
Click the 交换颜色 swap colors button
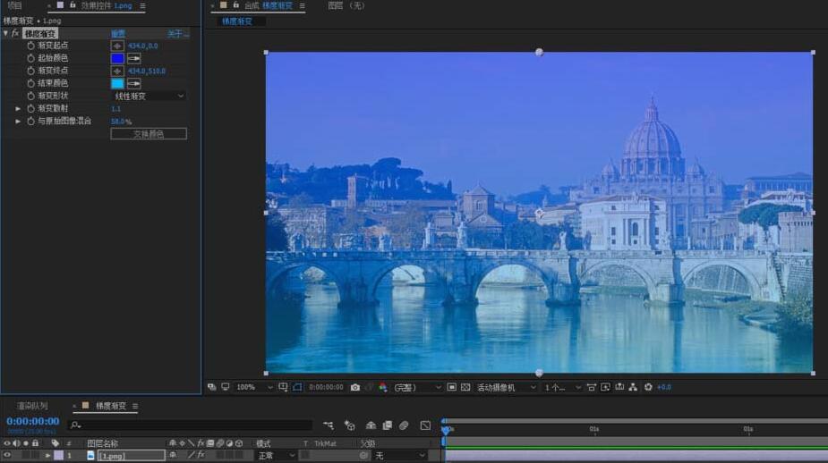149,134
